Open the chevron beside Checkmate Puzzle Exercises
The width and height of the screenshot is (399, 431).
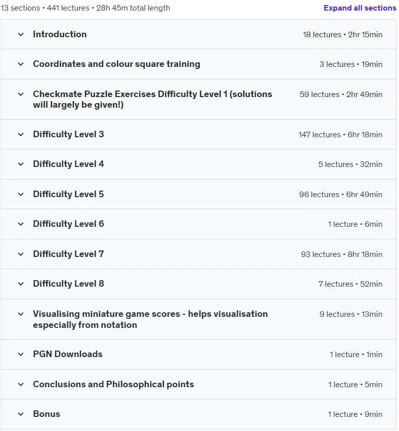click(x=21, y=94)
